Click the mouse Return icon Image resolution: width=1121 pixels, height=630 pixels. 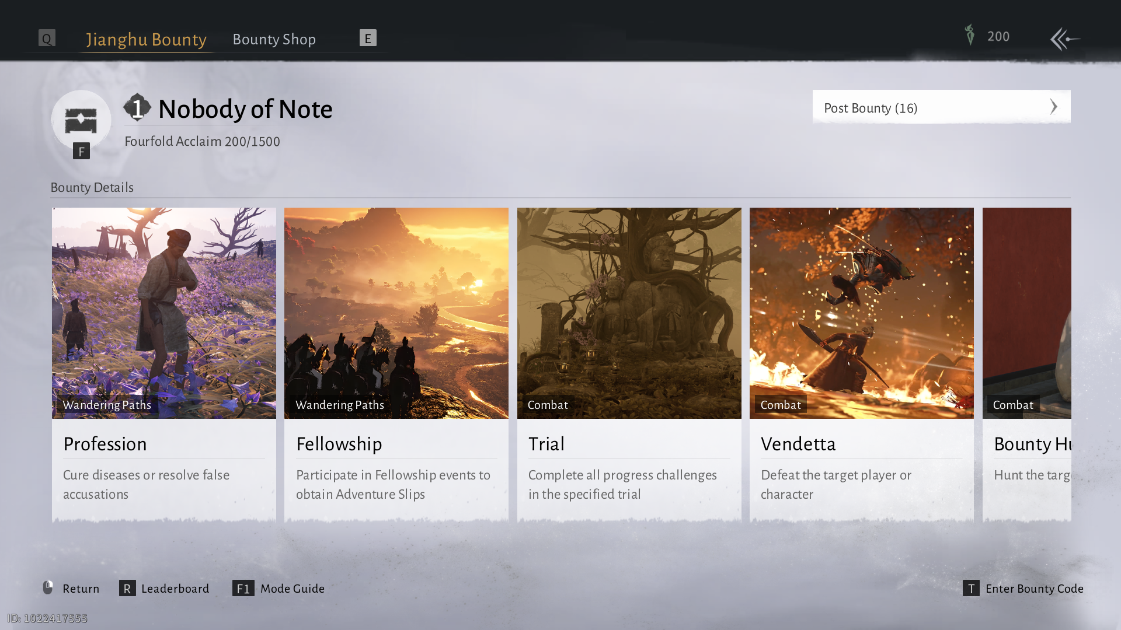[x=48, y=587]
